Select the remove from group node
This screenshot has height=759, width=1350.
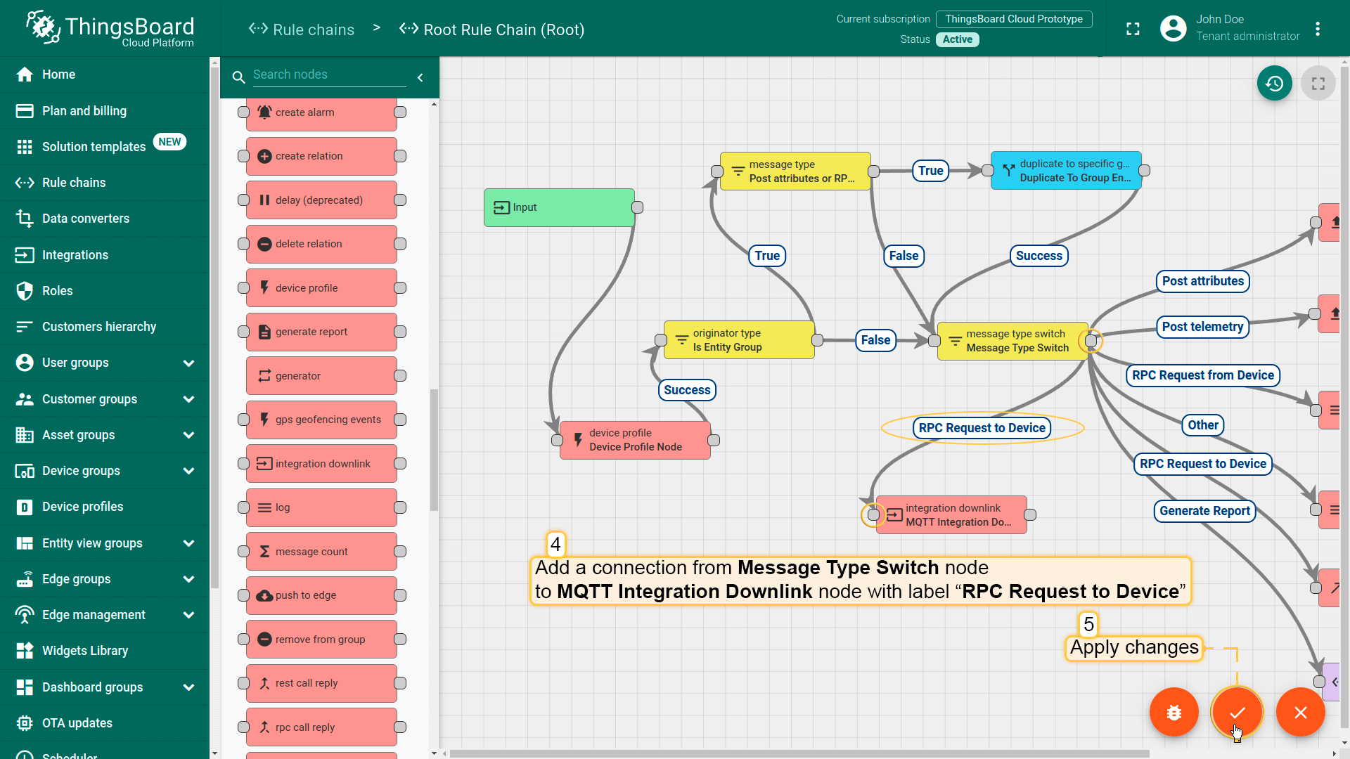[x=321, y=640]
